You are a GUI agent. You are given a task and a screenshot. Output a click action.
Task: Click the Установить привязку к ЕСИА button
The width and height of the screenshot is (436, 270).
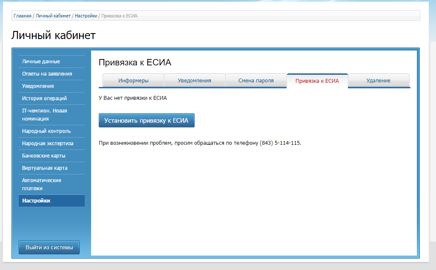pos(146,121)
